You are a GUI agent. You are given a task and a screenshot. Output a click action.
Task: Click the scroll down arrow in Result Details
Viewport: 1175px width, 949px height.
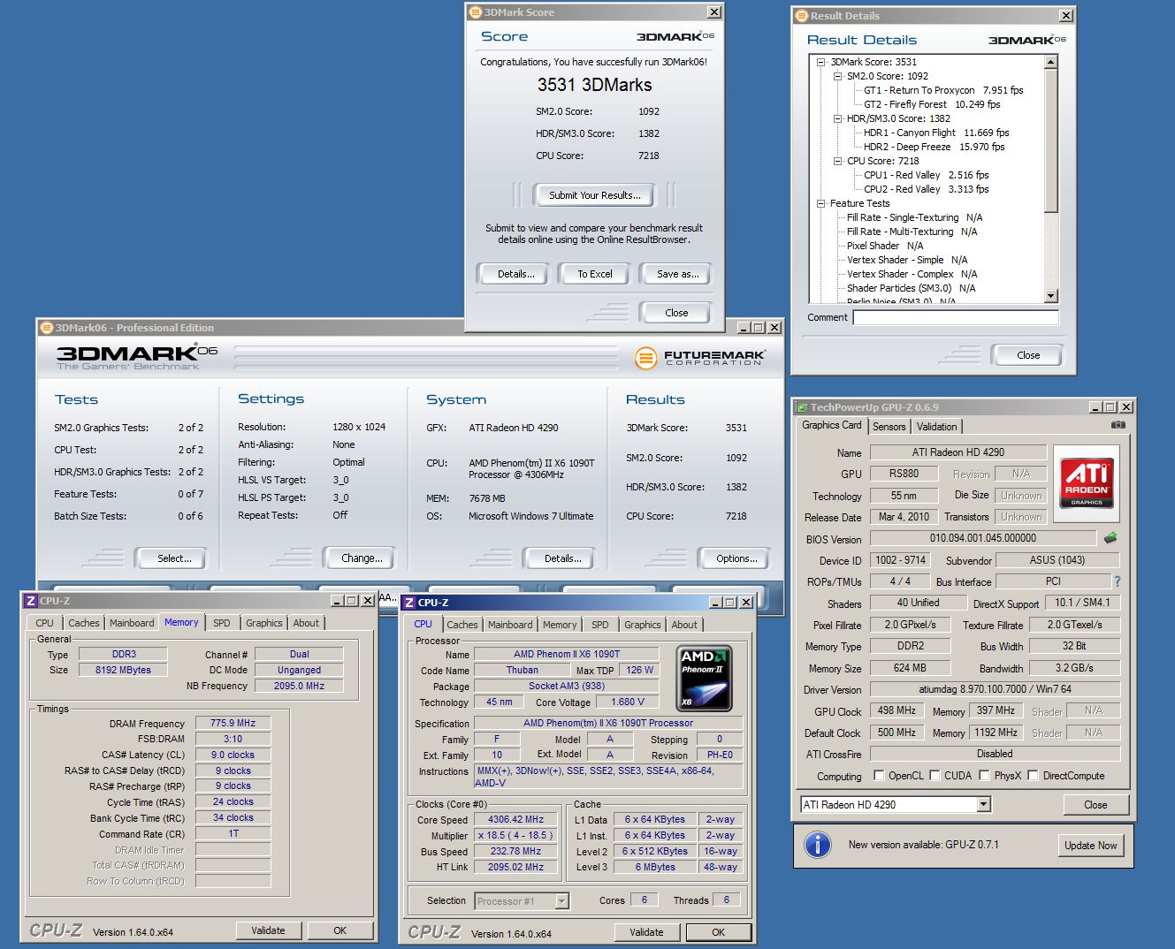(1051, 297)
